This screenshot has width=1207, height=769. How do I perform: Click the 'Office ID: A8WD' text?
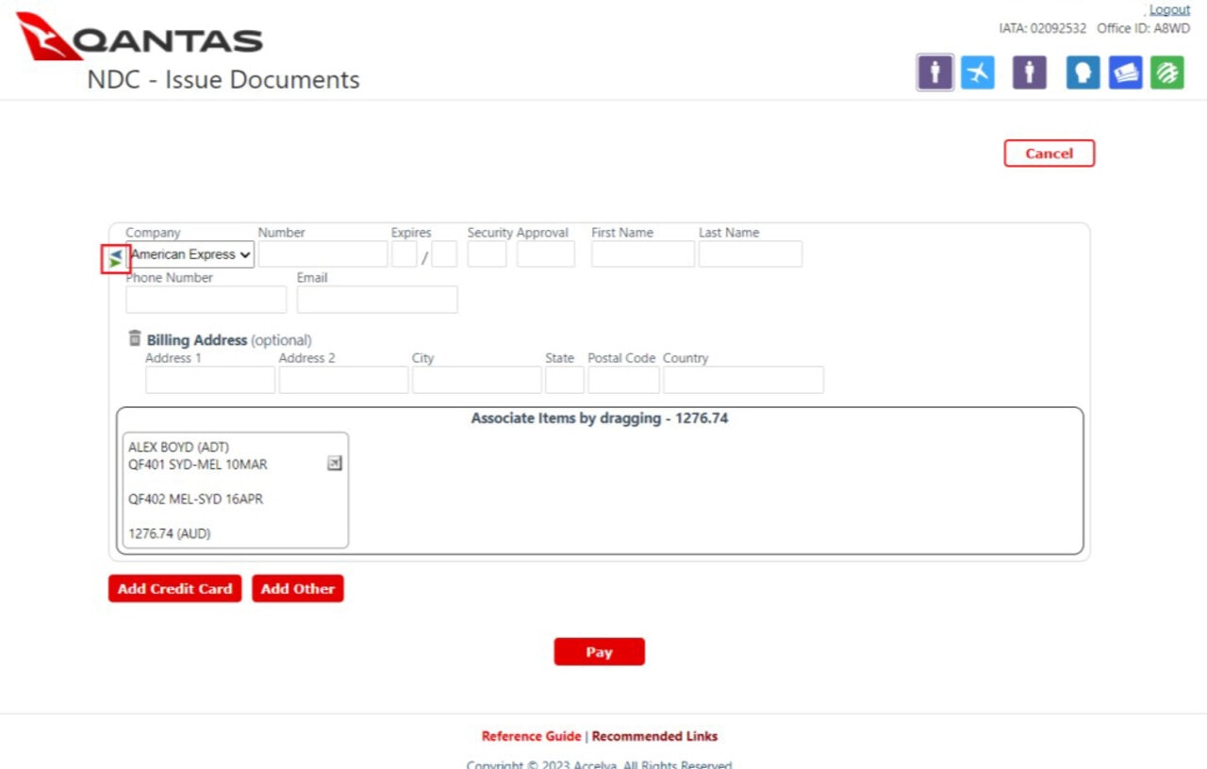(x=1144, y=28)
